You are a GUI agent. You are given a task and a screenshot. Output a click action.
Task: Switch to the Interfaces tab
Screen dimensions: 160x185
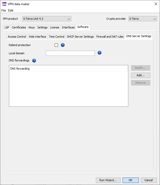click(68, 27)
